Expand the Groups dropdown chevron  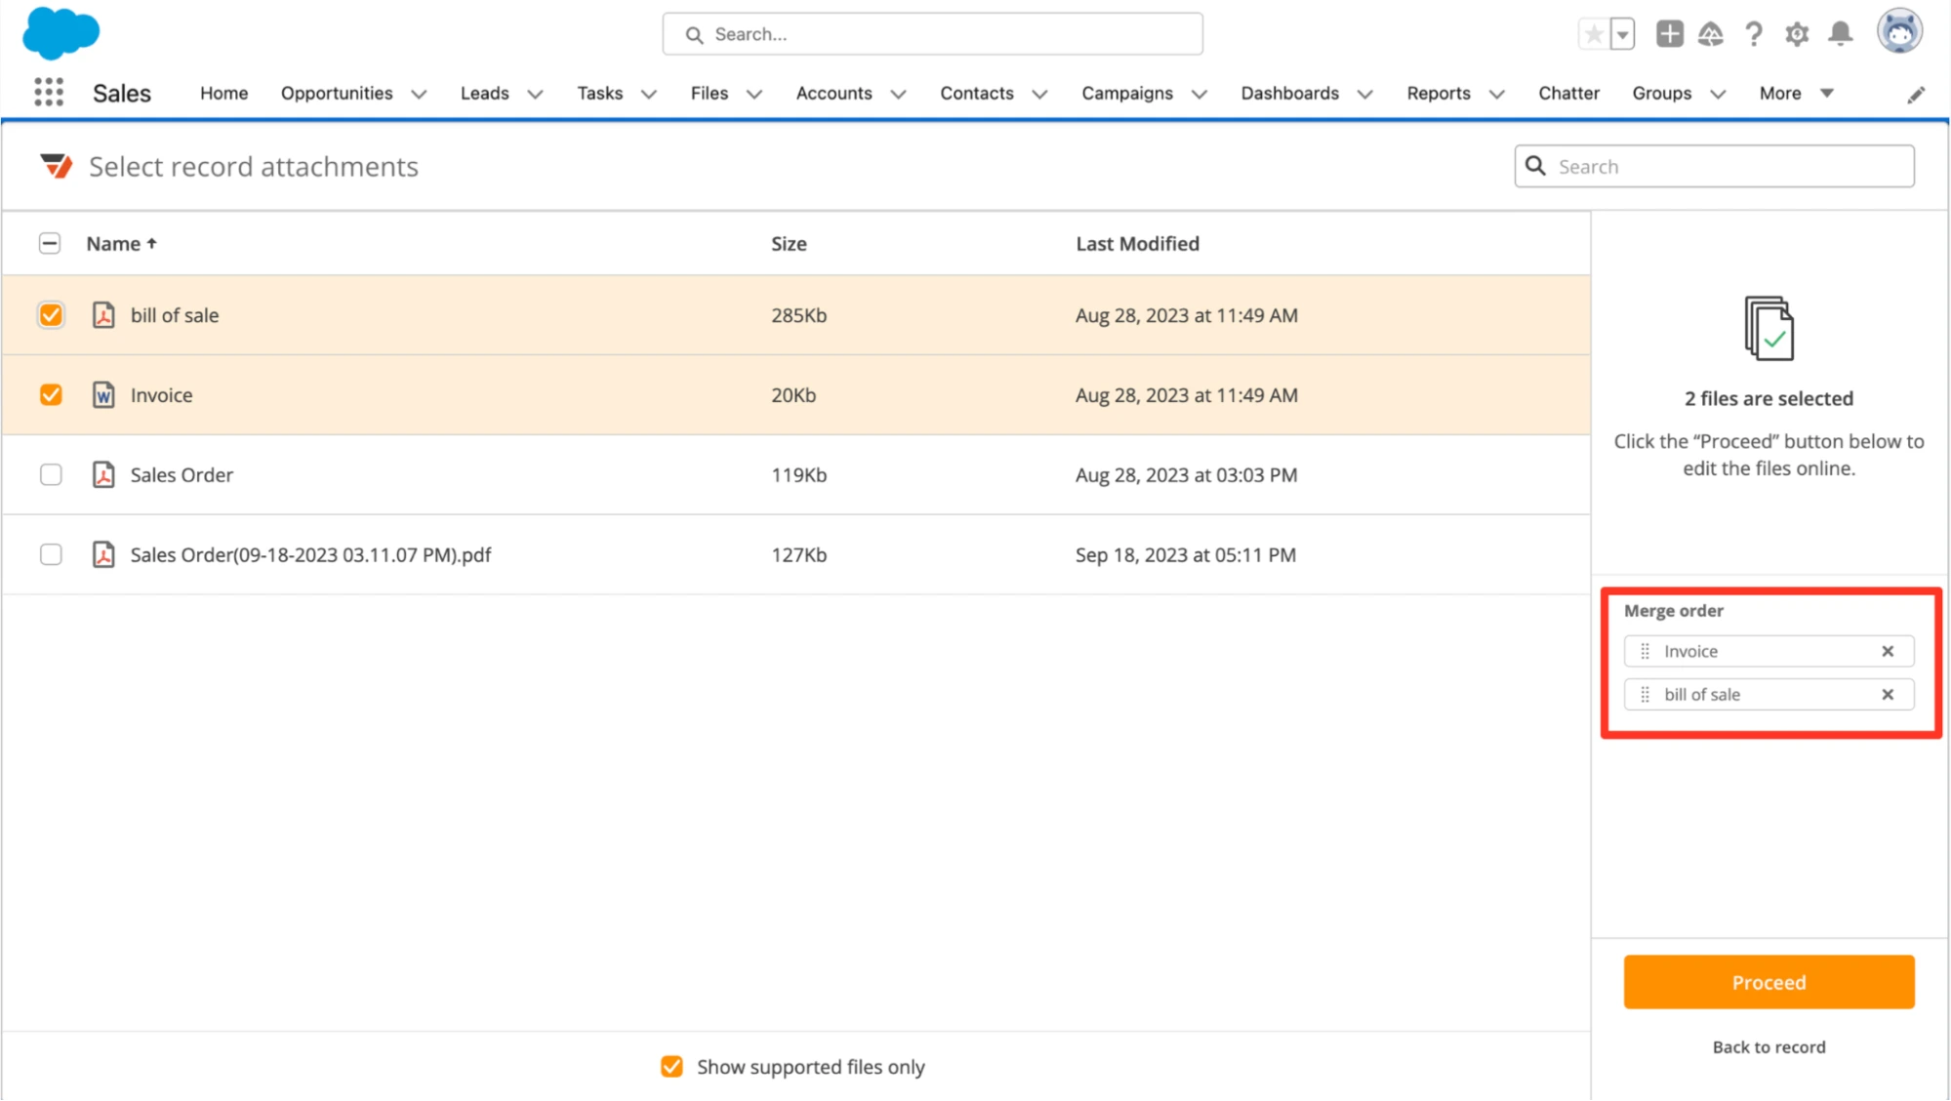click(1718, 95)
